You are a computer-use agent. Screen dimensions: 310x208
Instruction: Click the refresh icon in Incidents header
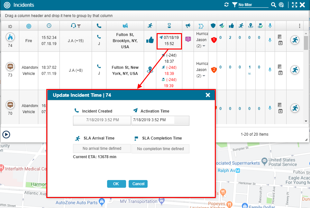(226, 5)
